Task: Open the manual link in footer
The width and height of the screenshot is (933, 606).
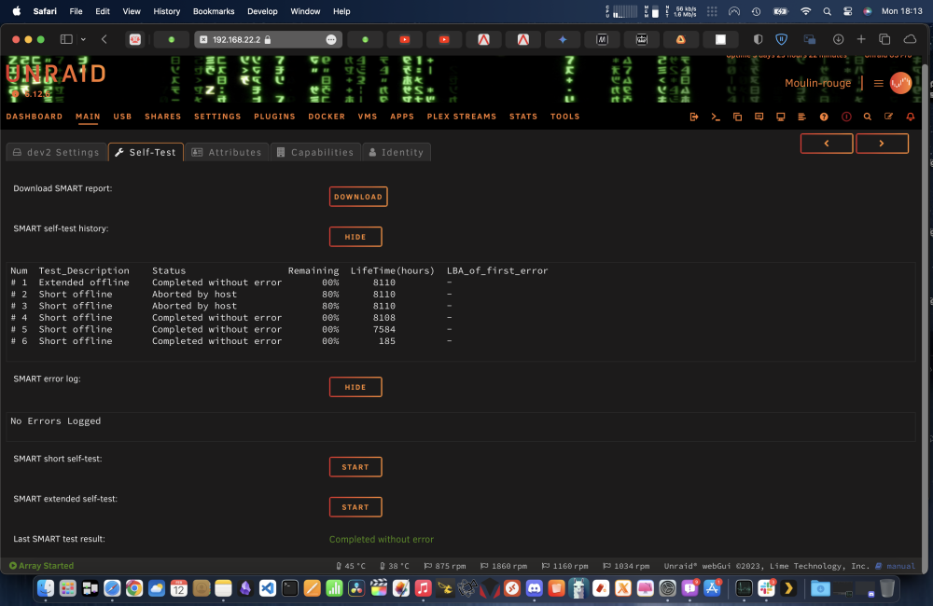Action: click(900, 566)
